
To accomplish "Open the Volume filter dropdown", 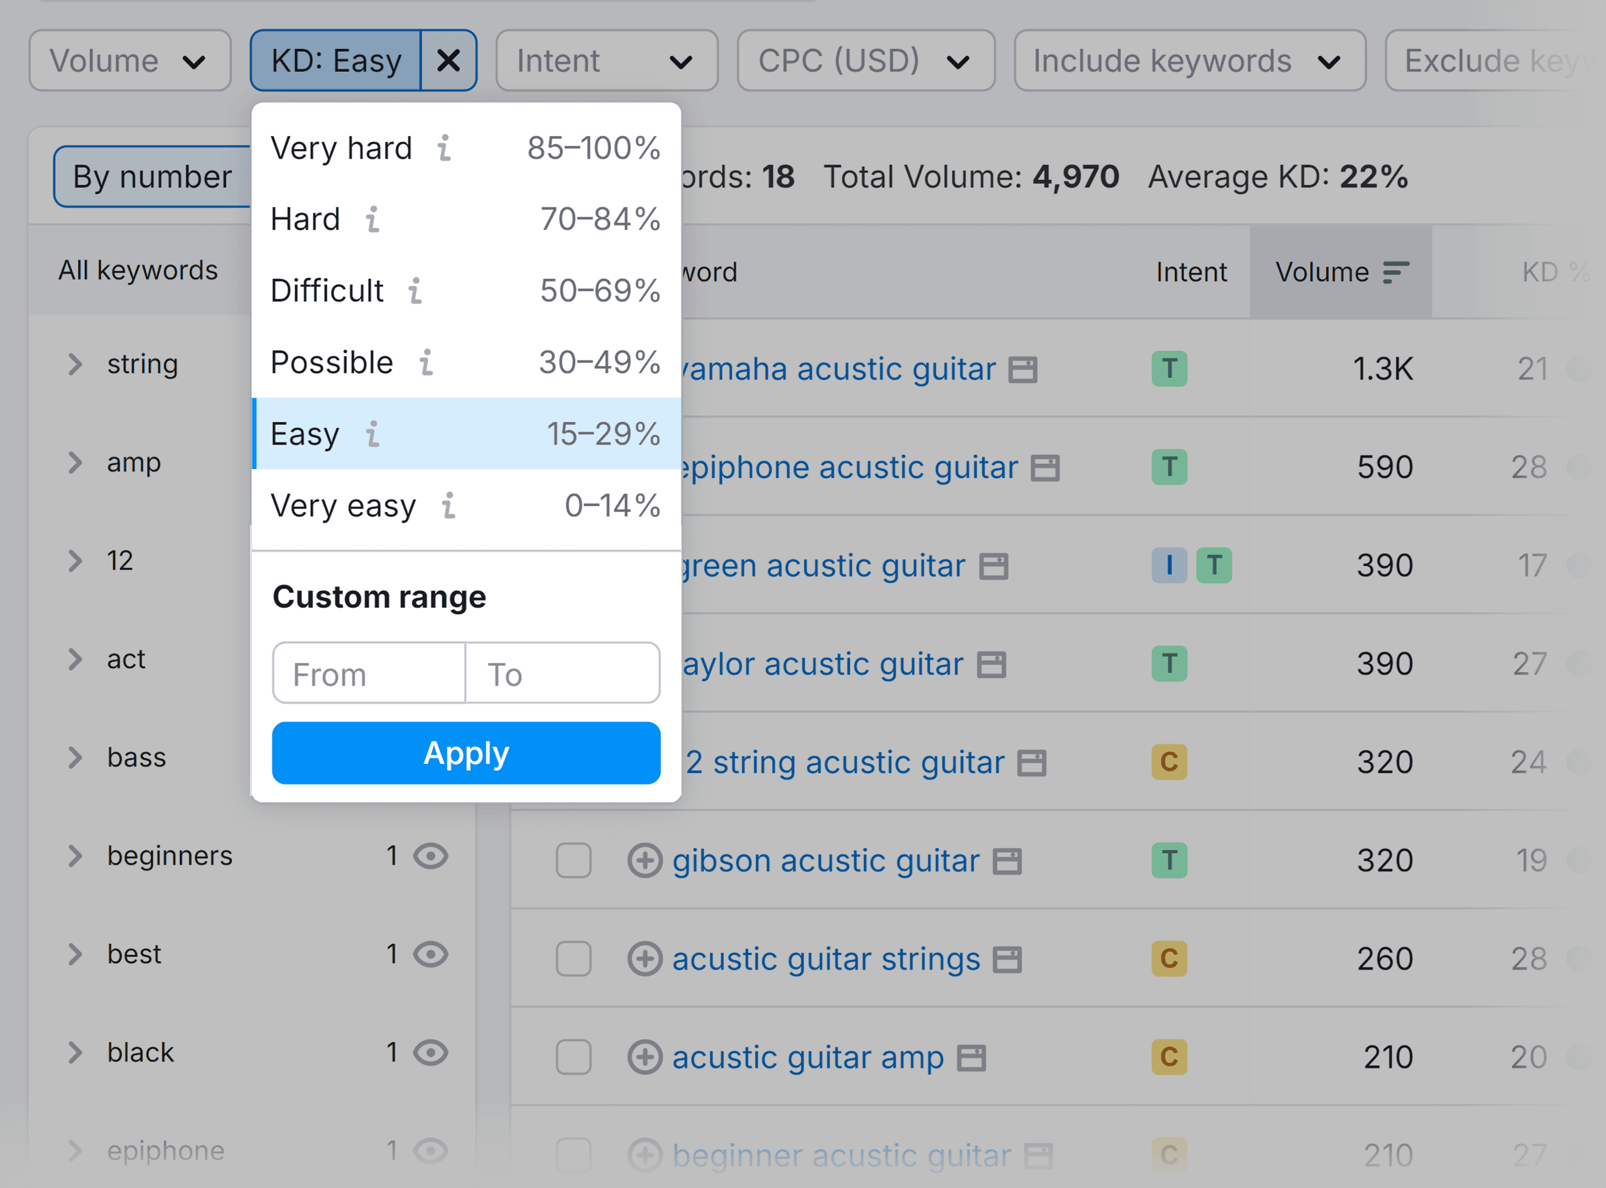I will tap(130, 60).
